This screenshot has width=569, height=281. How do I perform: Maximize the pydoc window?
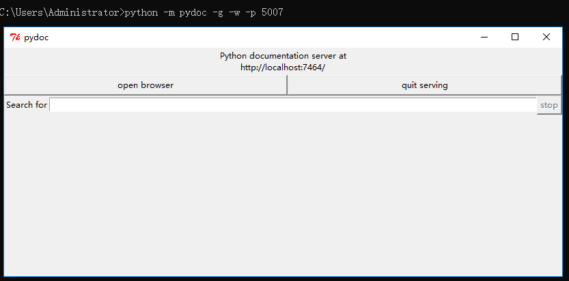[x=515, y=37]
